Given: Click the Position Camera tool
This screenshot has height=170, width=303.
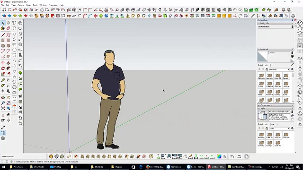Looking at the screenshot, I should (3, 115).
